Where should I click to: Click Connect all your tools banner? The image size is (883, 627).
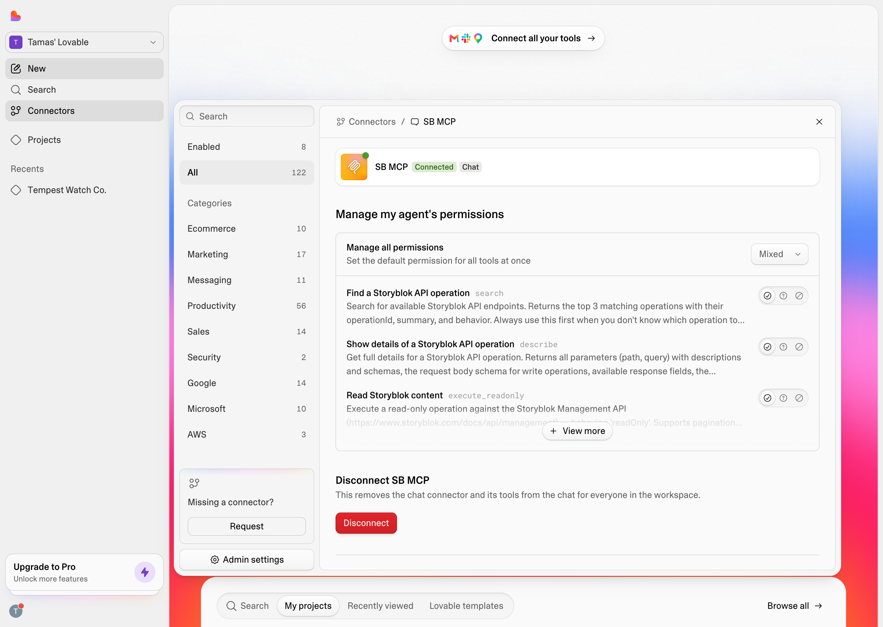523,38
